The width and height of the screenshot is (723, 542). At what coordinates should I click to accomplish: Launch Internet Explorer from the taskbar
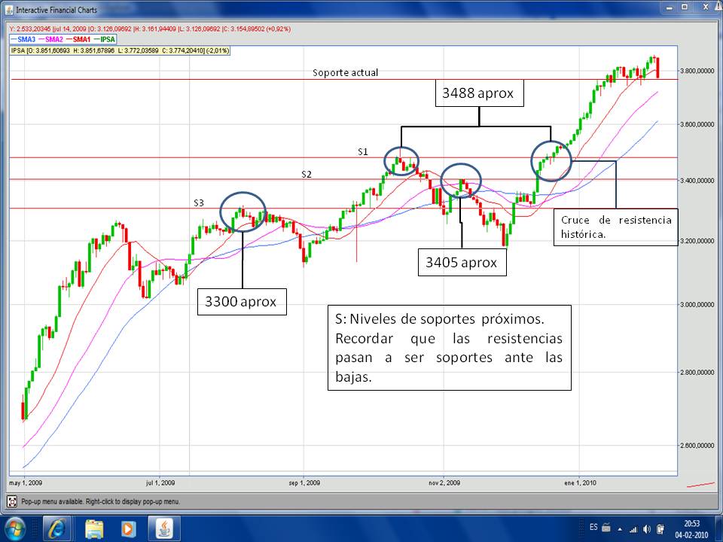[x=56, y=528]
